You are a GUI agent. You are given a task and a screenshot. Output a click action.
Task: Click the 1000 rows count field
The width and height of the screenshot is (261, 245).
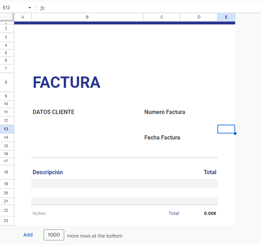coord(54,235)
